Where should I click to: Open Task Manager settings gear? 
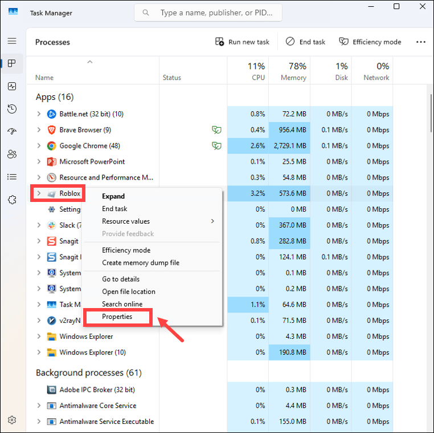[x=12, y=420]
